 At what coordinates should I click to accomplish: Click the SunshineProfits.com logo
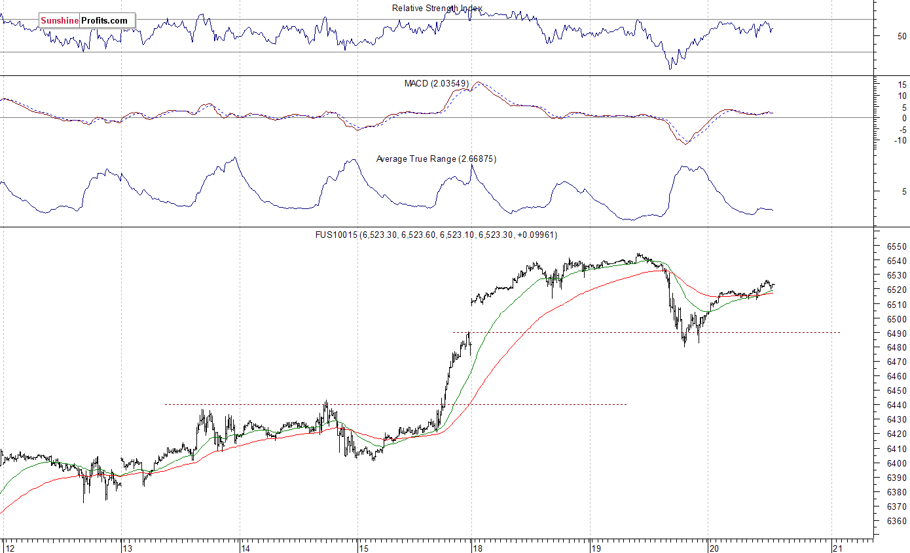(87, 21)
